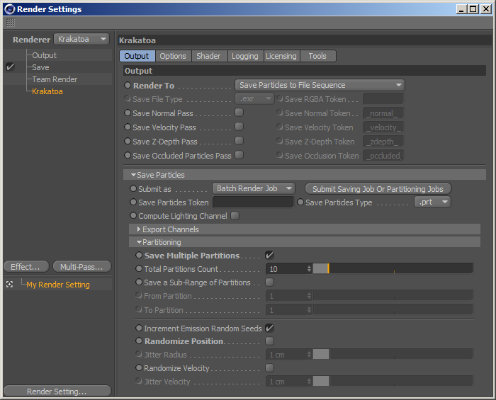Click the Cinema 4D logo in title bar
The width and height of the screenshot is (496, 400).
click(9, 9)
